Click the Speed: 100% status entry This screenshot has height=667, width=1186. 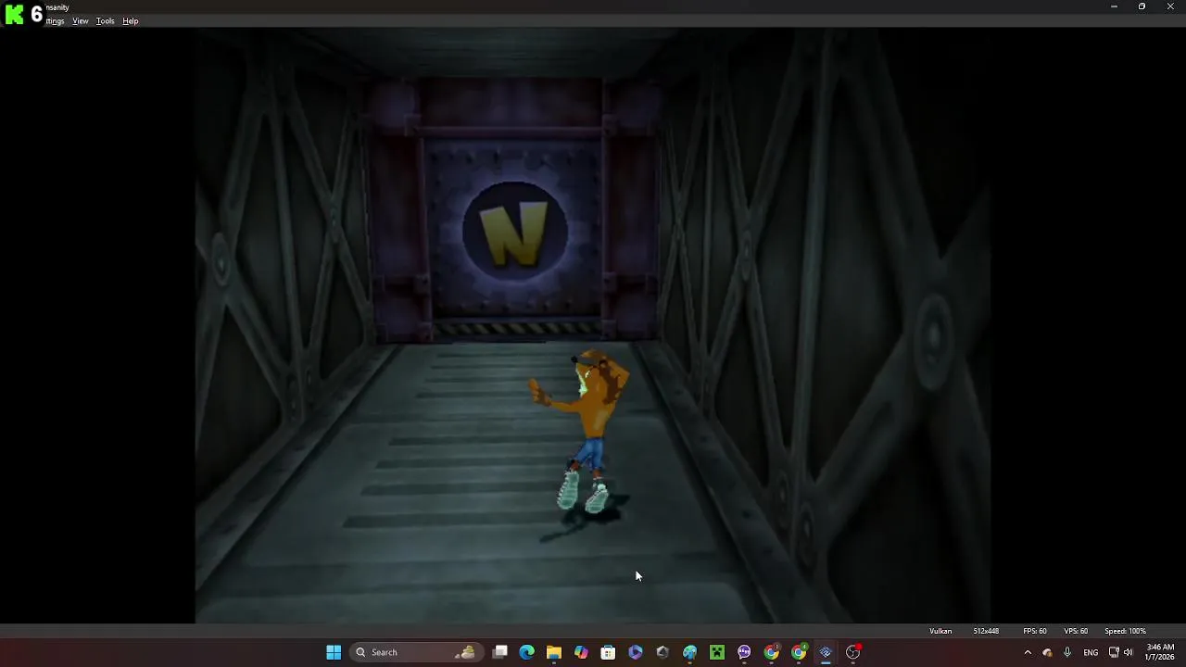(x=1125, y=631)
